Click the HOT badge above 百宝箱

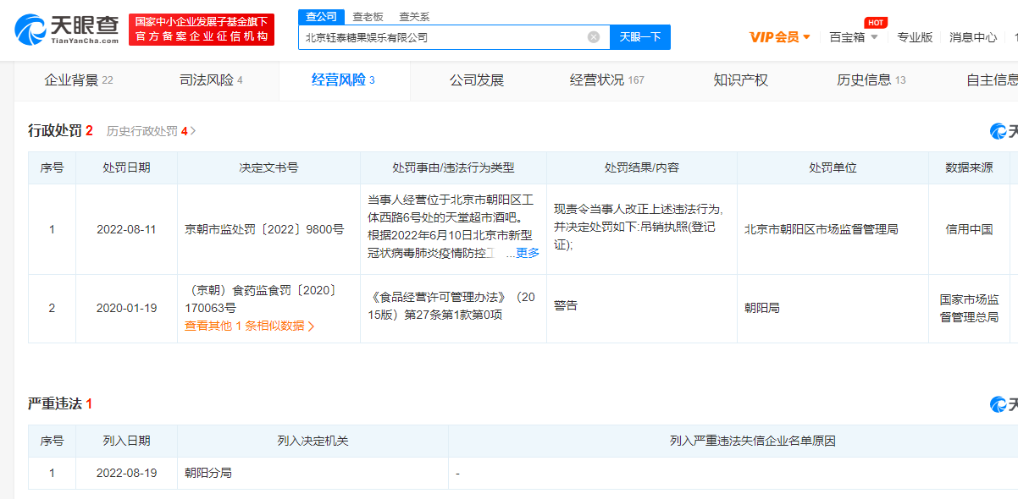875,23
